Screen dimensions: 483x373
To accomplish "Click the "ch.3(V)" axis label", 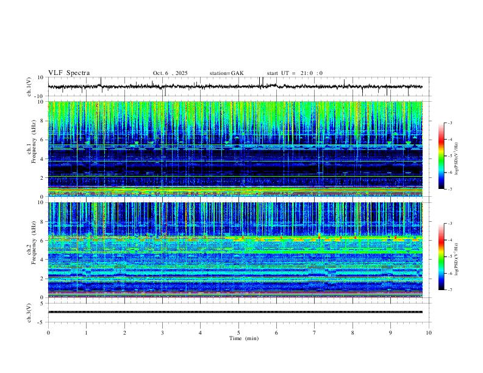I will coord(29,313).
